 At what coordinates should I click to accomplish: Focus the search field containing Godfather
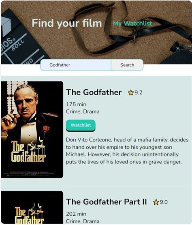[x=76, y=65]
